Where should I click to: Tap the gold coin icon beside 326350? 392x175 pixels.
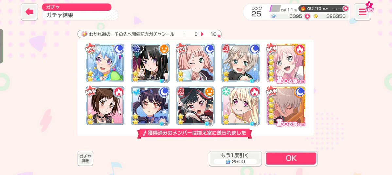tap(315, 16)
